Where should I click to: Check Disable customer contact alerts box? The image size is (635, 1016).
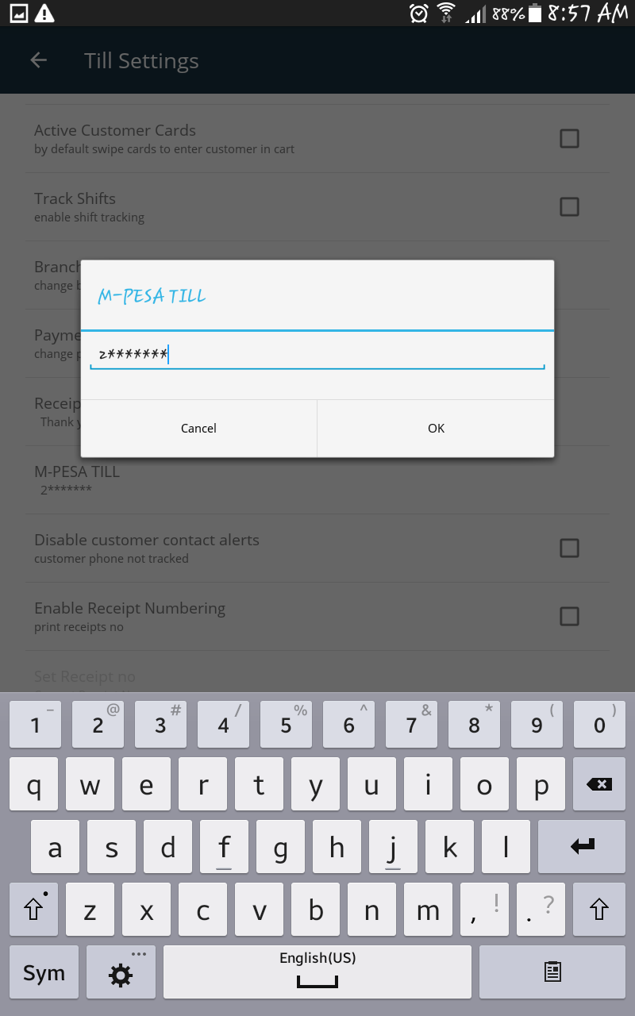click(x=569, y=548)
